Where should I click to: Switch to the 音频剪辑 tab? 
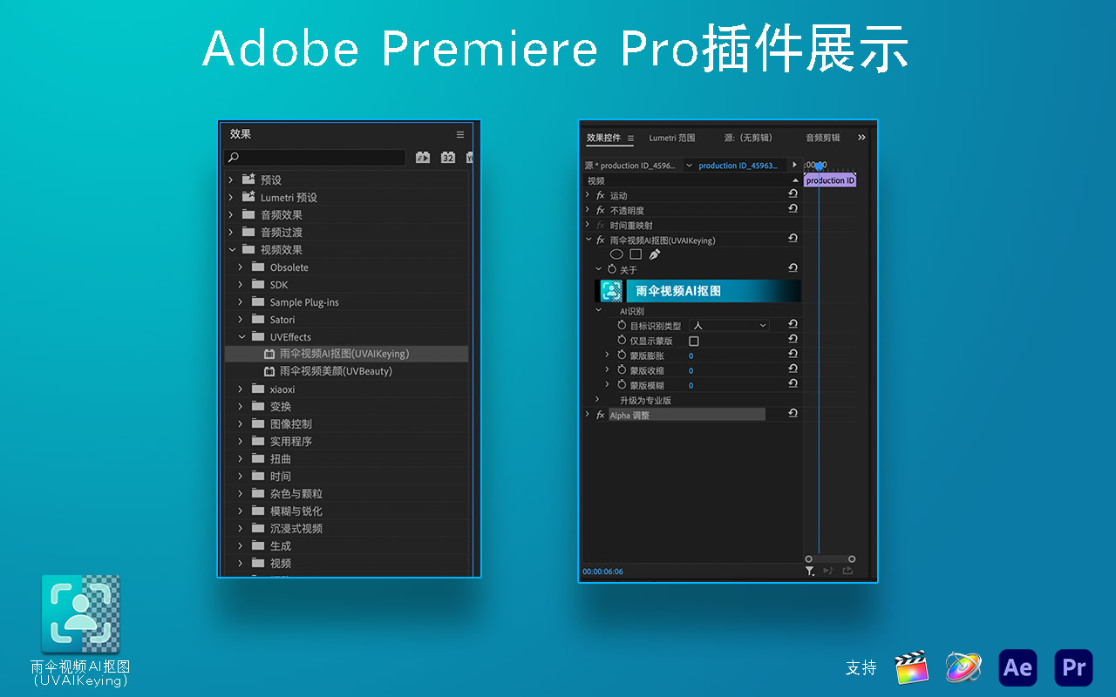pos(823,138)
